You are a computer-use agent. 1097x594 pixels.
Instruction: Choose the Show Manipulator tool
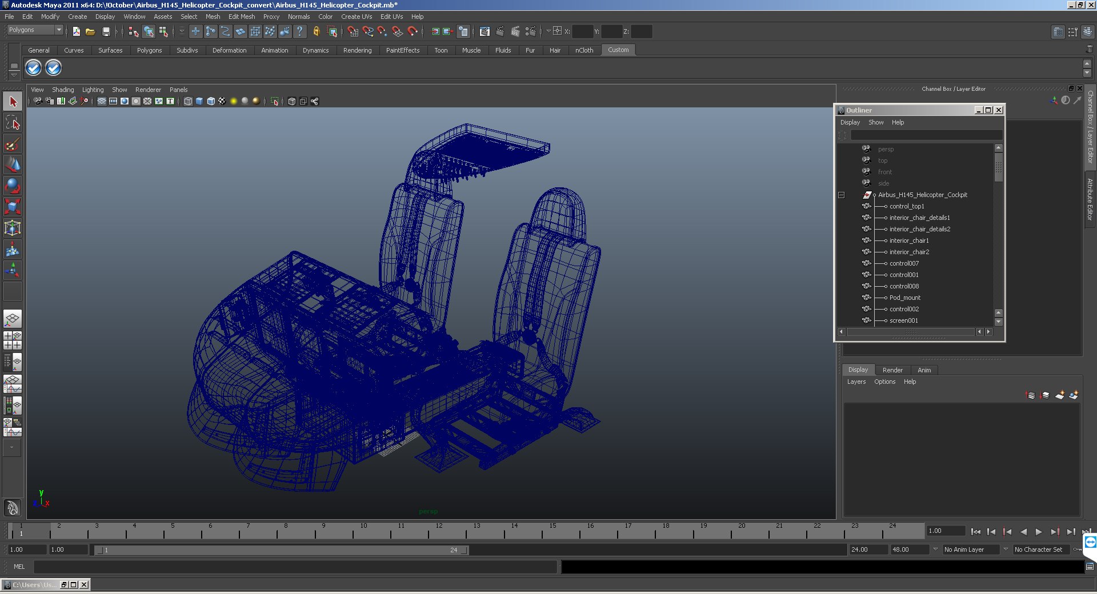tap(13, 270)
